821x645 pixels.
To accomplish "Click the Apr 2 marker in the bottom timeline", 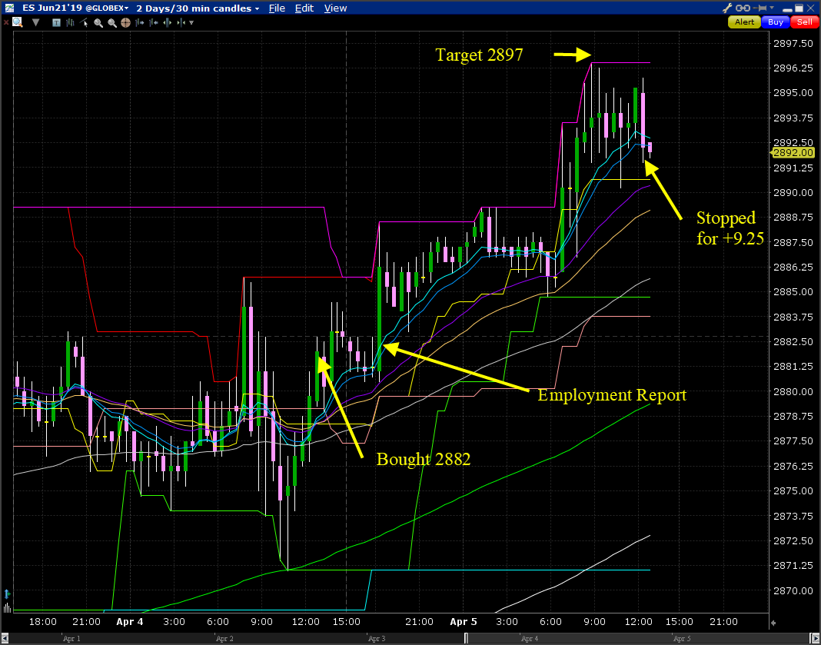I will pyautogui.click(x=224, y=639).
